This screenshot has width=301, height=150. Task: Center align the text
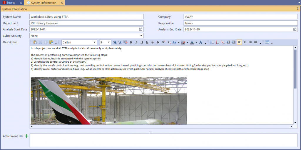(x=245, y=42)
